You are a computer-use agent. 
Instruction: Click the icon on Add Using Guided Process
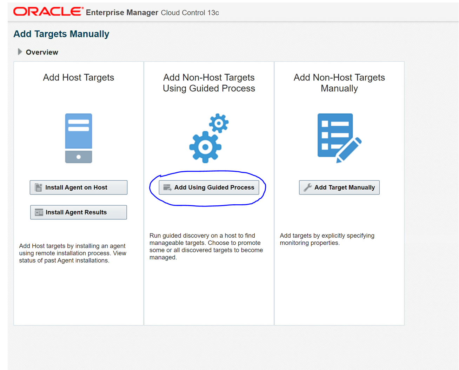click(x=167, y=187)
